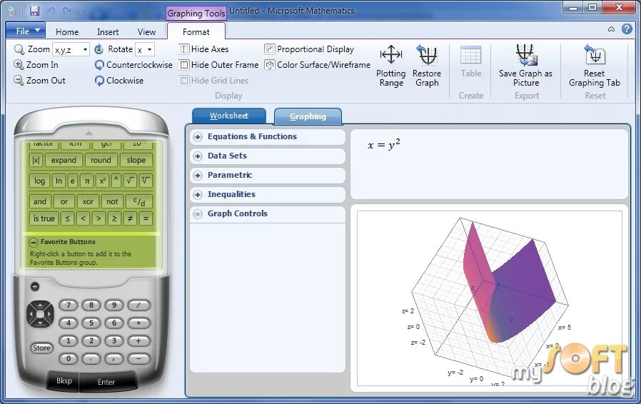641x404 pixels.
Task: Click the Redo arrow in title bar
Action: [x=67, y=11]
